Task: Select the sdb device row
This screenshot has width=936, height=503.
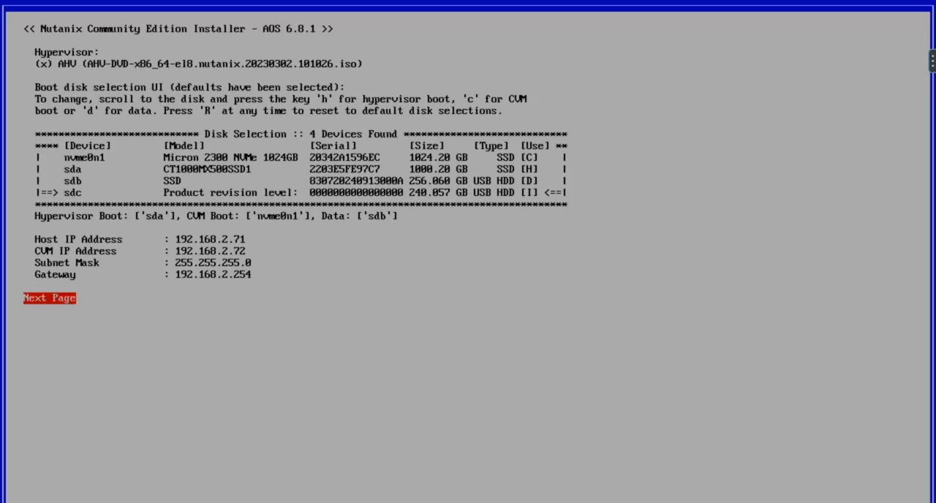Action: 301,181
